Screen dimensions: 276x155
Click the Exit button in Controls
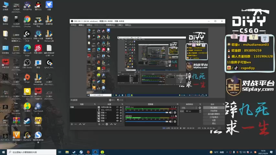click(214, 124)
